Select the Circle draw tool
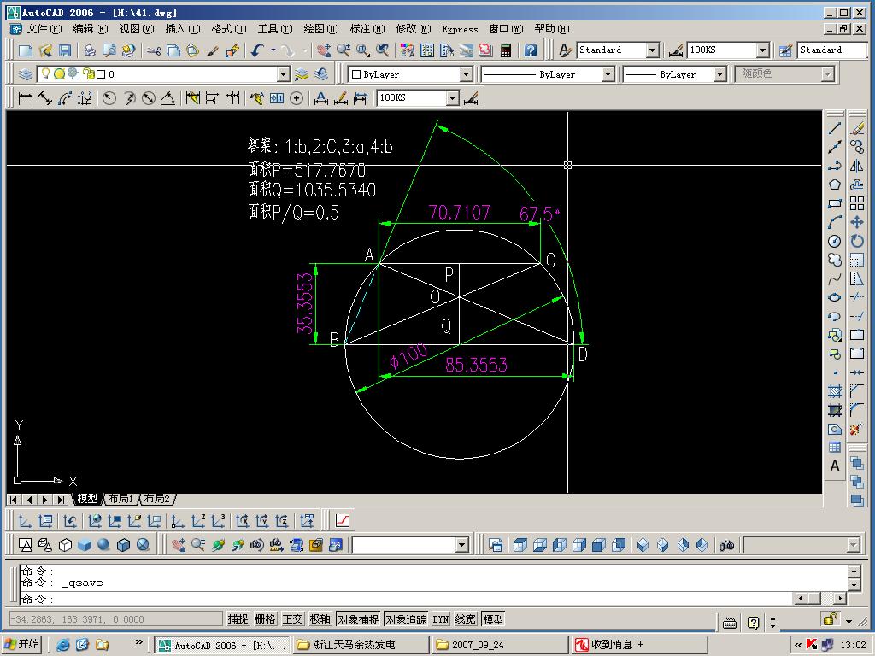 [835, 241]
